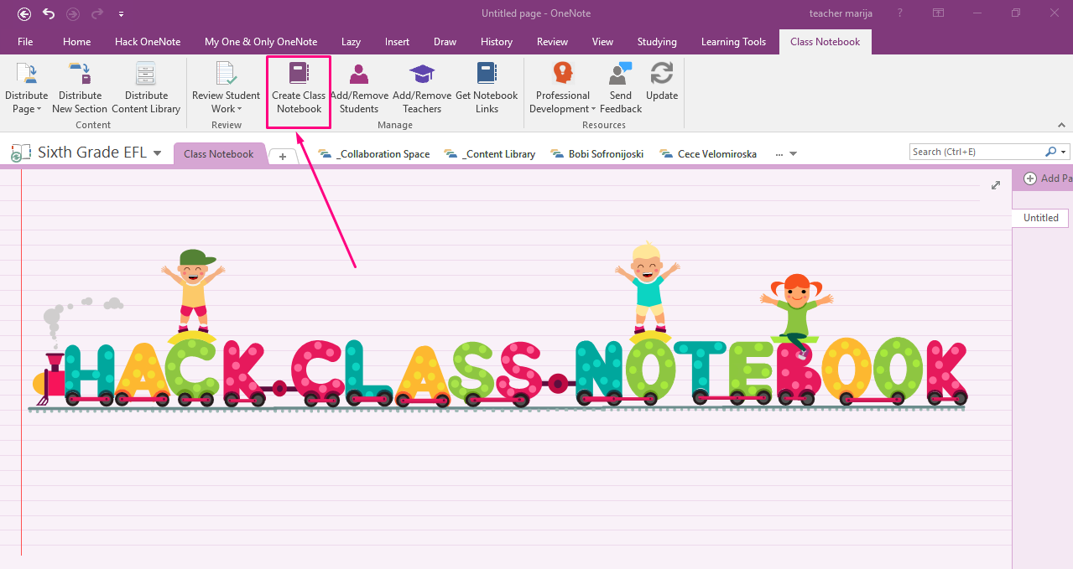Viewport: 1073px width, 569px height.
Task: Click the Update icon
Action: (662, 75)
